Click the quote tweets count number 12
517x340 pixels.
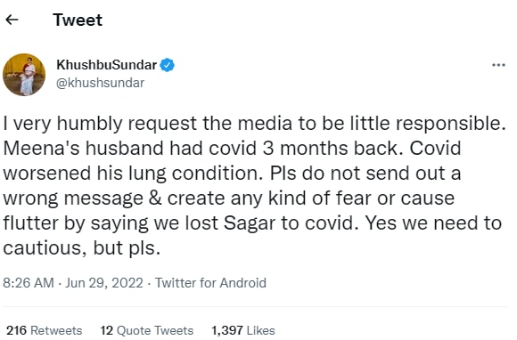pos(107,330)
